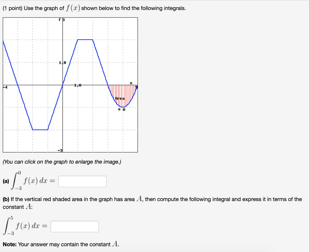
Task: Click the 1.0 marker on the x-axis
Action: [x=77, y=86]
